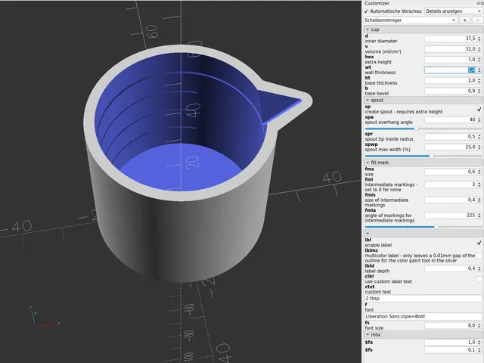Adjust the spout overhang angle slider
Image resolution: width=484 pixels, height=363 pixels.
(x=417, y=129)
